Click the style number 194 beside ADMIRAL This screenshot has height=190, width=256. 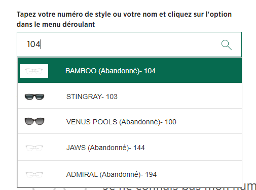(151, 174)
